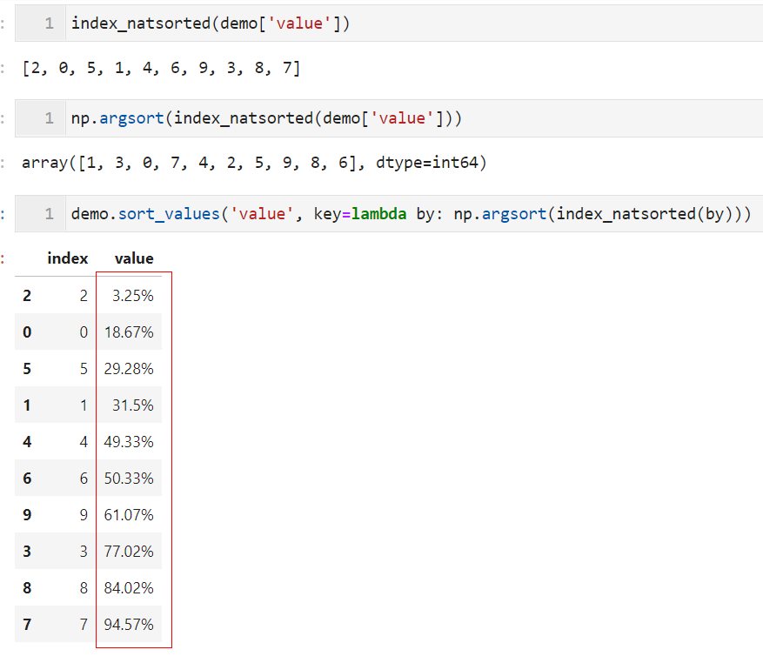Click the np.argsort(index_natsorted code cell
The width and height of the screenshot is (763, 663).
click(389, 118)
